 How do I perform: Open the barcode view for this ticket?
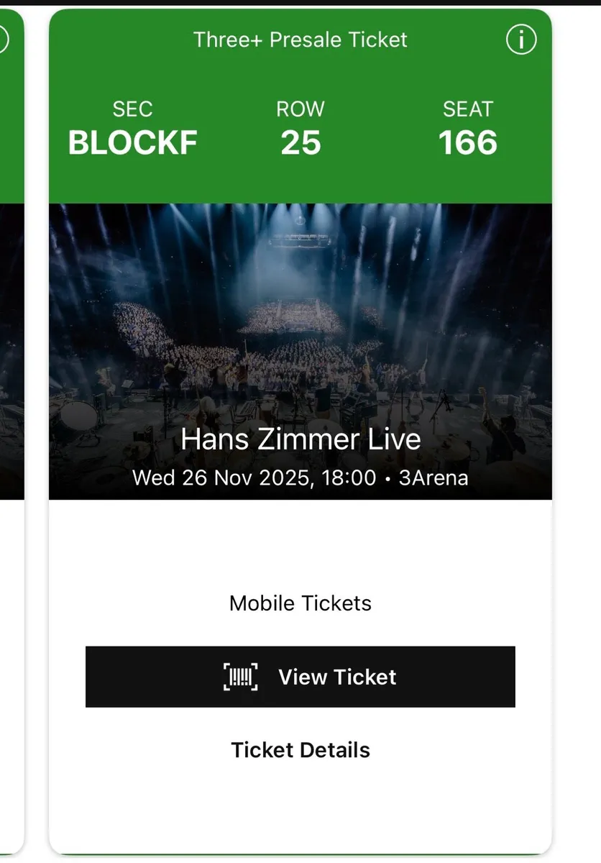pos(300,676)
